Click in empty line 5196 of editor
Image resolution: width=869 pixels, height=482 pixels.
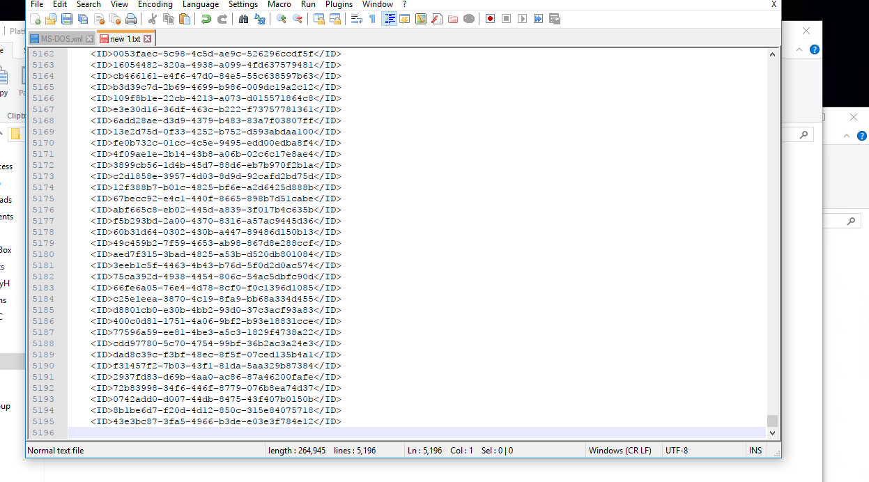click(x=417, y=433)
